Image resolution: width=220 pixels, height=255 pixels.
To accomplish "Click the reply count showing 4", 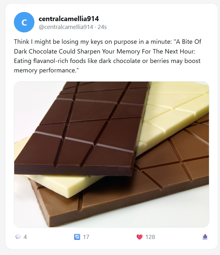I will (x=25, y=237).
